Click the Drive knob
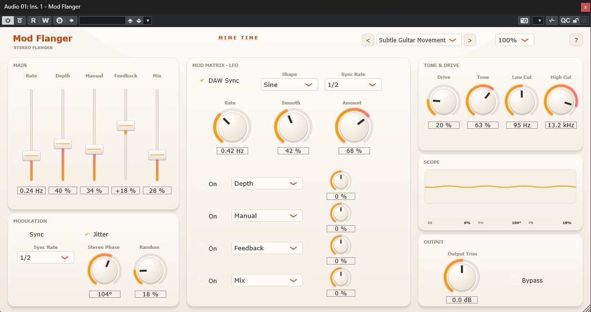Image resolution: width=591 pixels, height=312 pixels. point(443,101)
